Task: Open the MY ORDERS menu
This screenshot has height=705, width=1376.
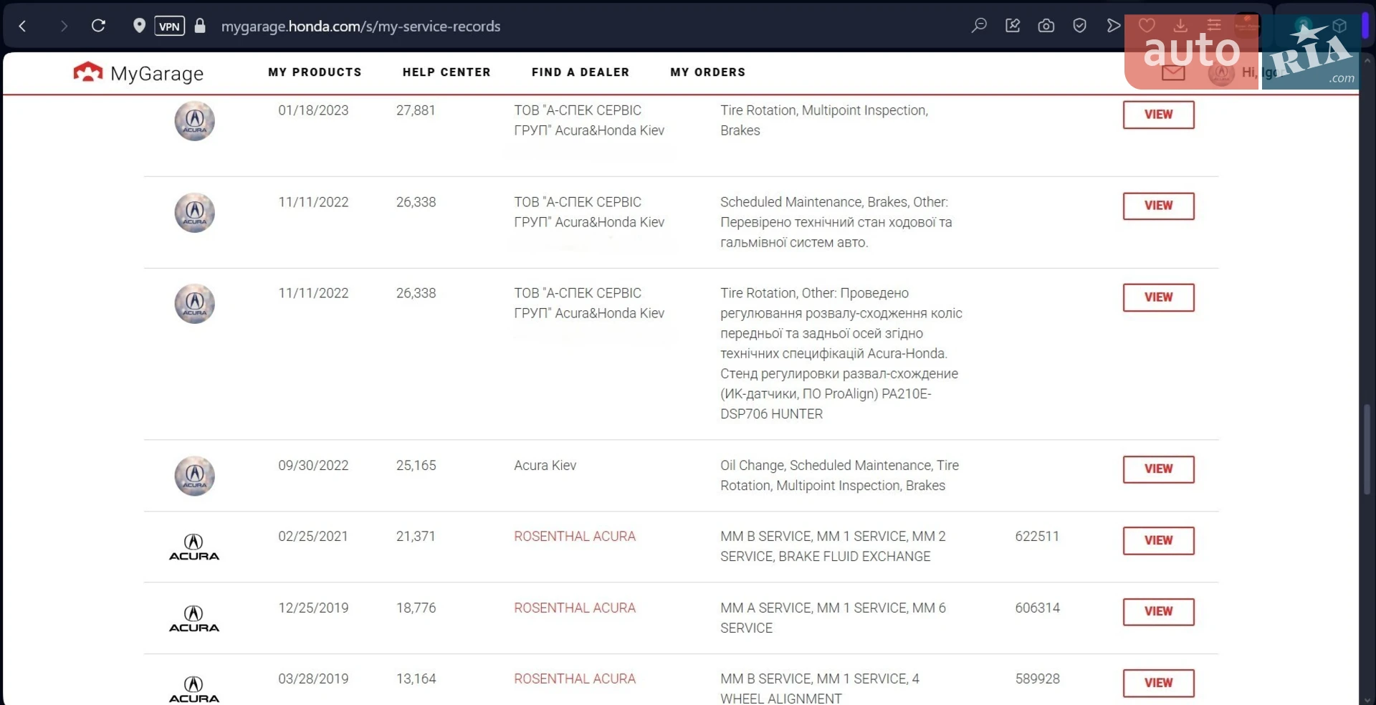Action: (x=708, y=72)
